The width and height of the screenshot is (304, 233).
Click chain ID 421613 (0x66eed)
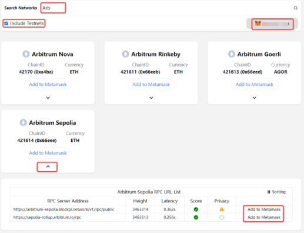pyautogui.click(x=242, y=72)
